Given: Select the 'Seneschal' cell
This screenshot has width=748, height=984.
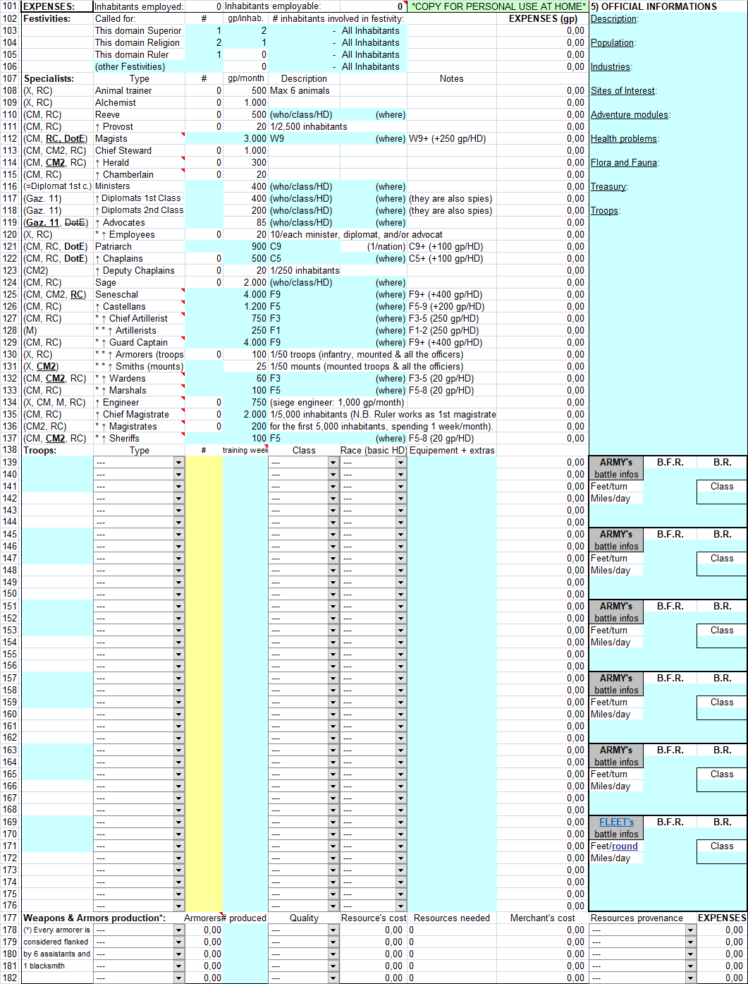Looking at the screenshot, I should point(140,295).
